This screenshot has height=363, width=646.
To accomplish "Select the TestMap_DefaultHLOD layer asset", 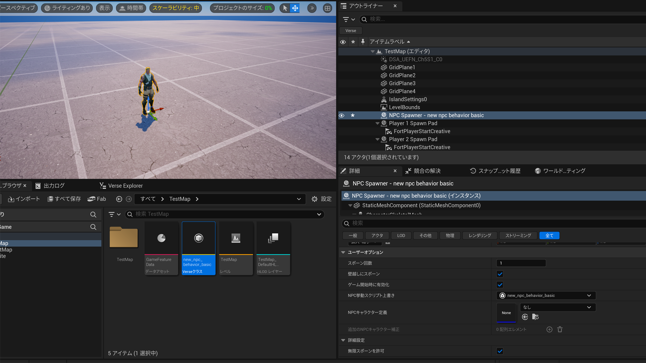I will coord(273,248).
